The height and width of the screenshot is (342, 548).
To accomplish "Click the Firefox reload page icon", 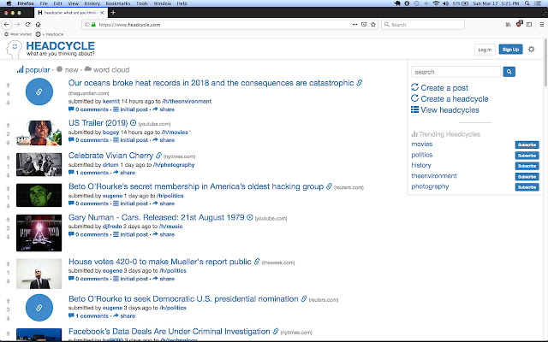I will (27, 25).
